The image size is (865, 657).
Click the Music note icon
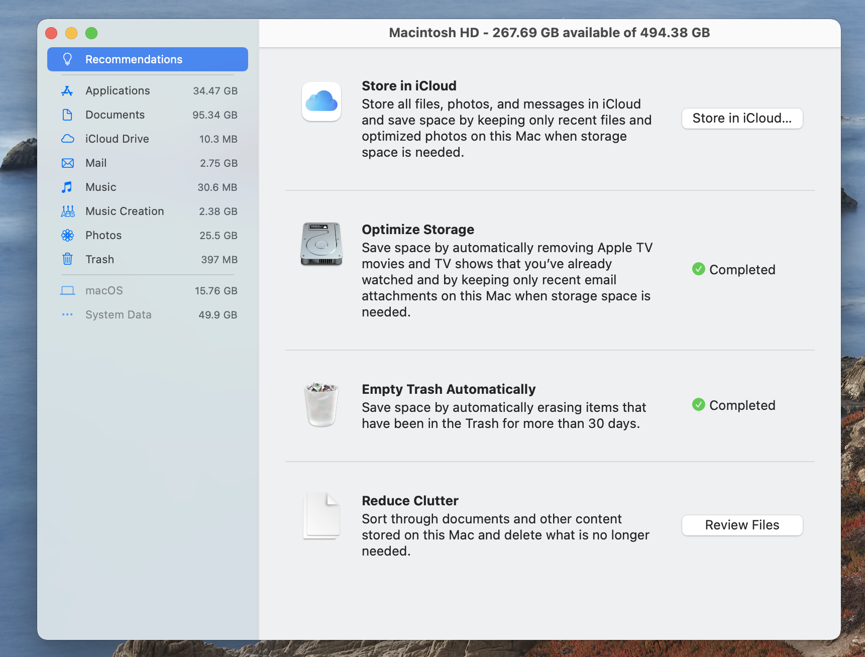pos(67,187)
